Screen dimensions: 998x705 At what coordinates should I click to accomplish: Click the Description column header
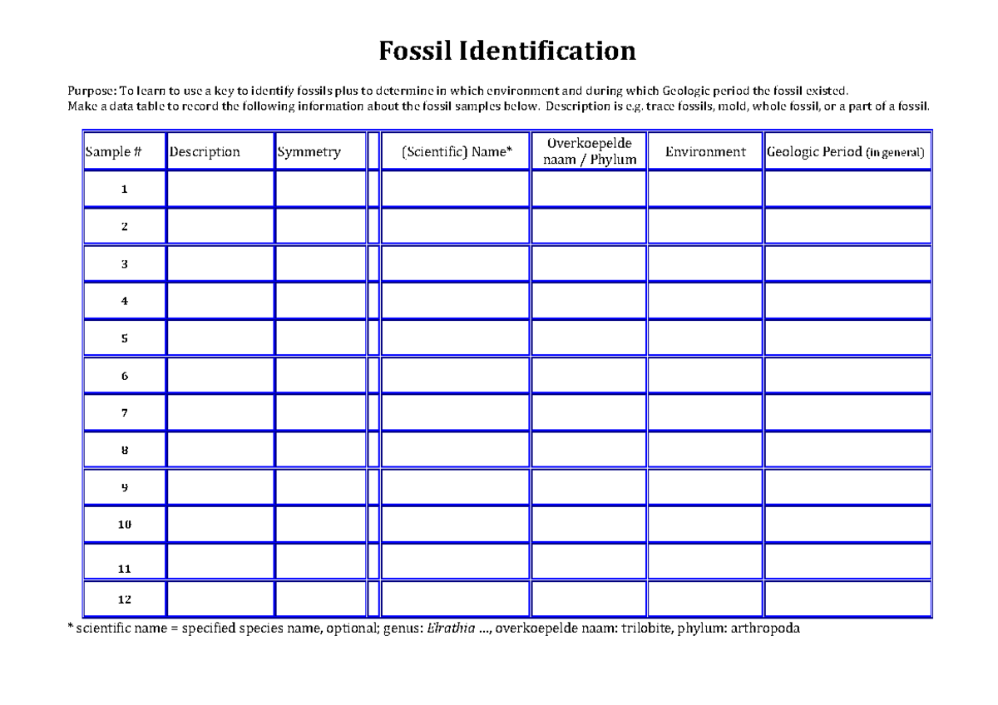[x=203, y=152]
